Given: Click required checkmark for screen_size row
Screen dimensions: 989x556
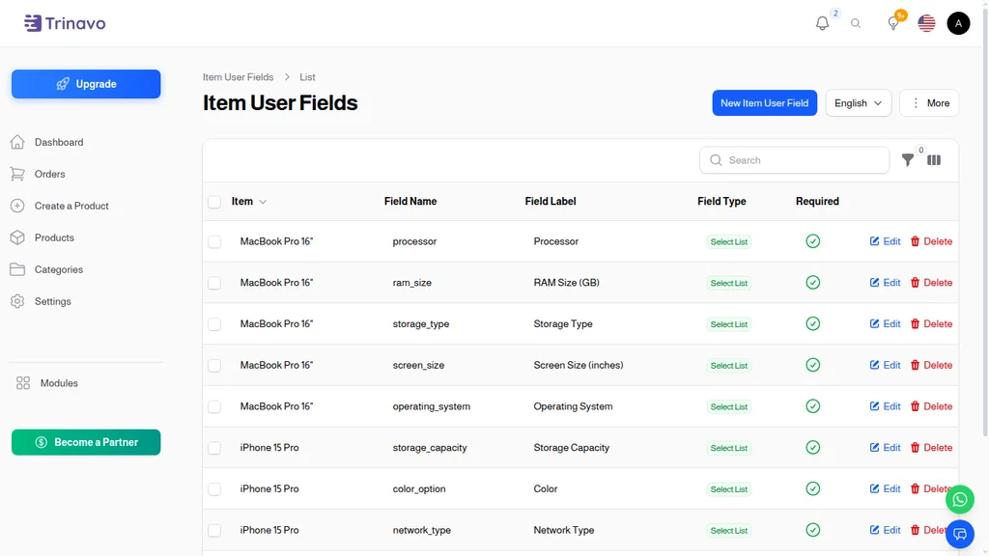Looking at the screenshot, I should pyautogui.click(x=812, y=365).
